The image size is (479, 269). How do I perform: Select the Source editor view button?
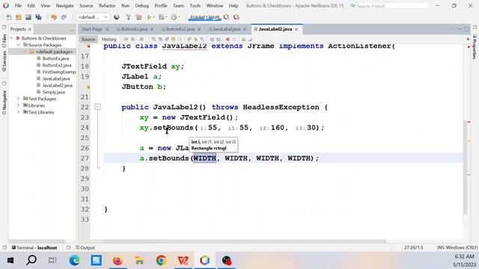[x=88, y=40]
